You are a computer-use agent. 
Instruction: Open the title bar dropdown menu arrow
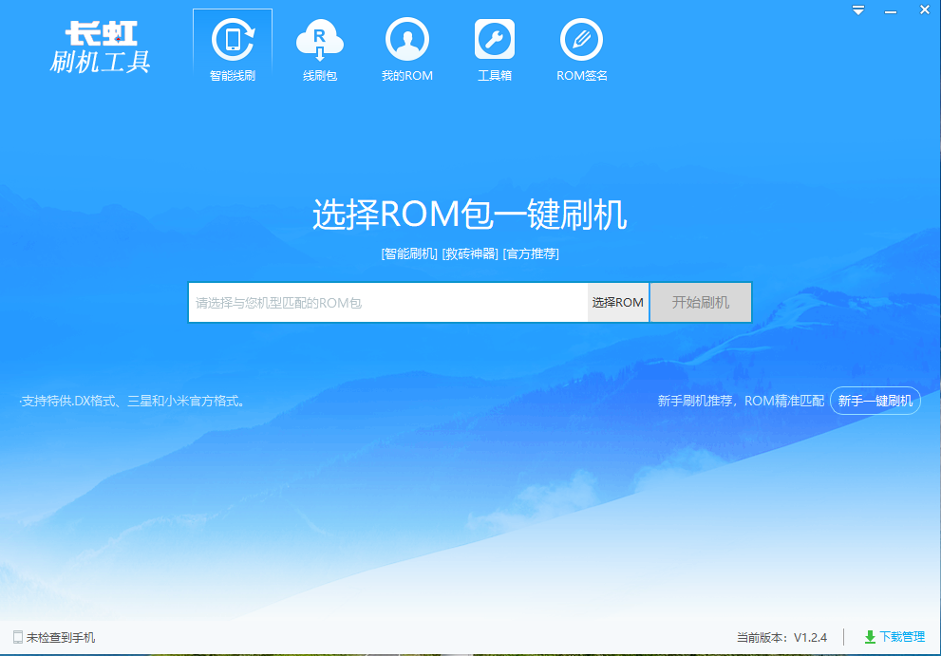[x=858, y=10]
